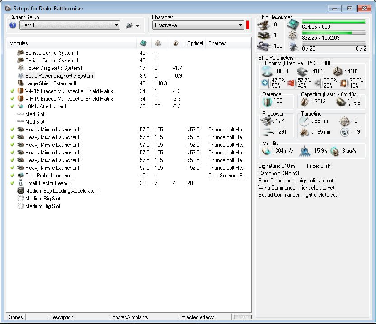376x324 pixels.
Task: Click the hull structure icon showing 4101
Action: (x=338, y=71)
